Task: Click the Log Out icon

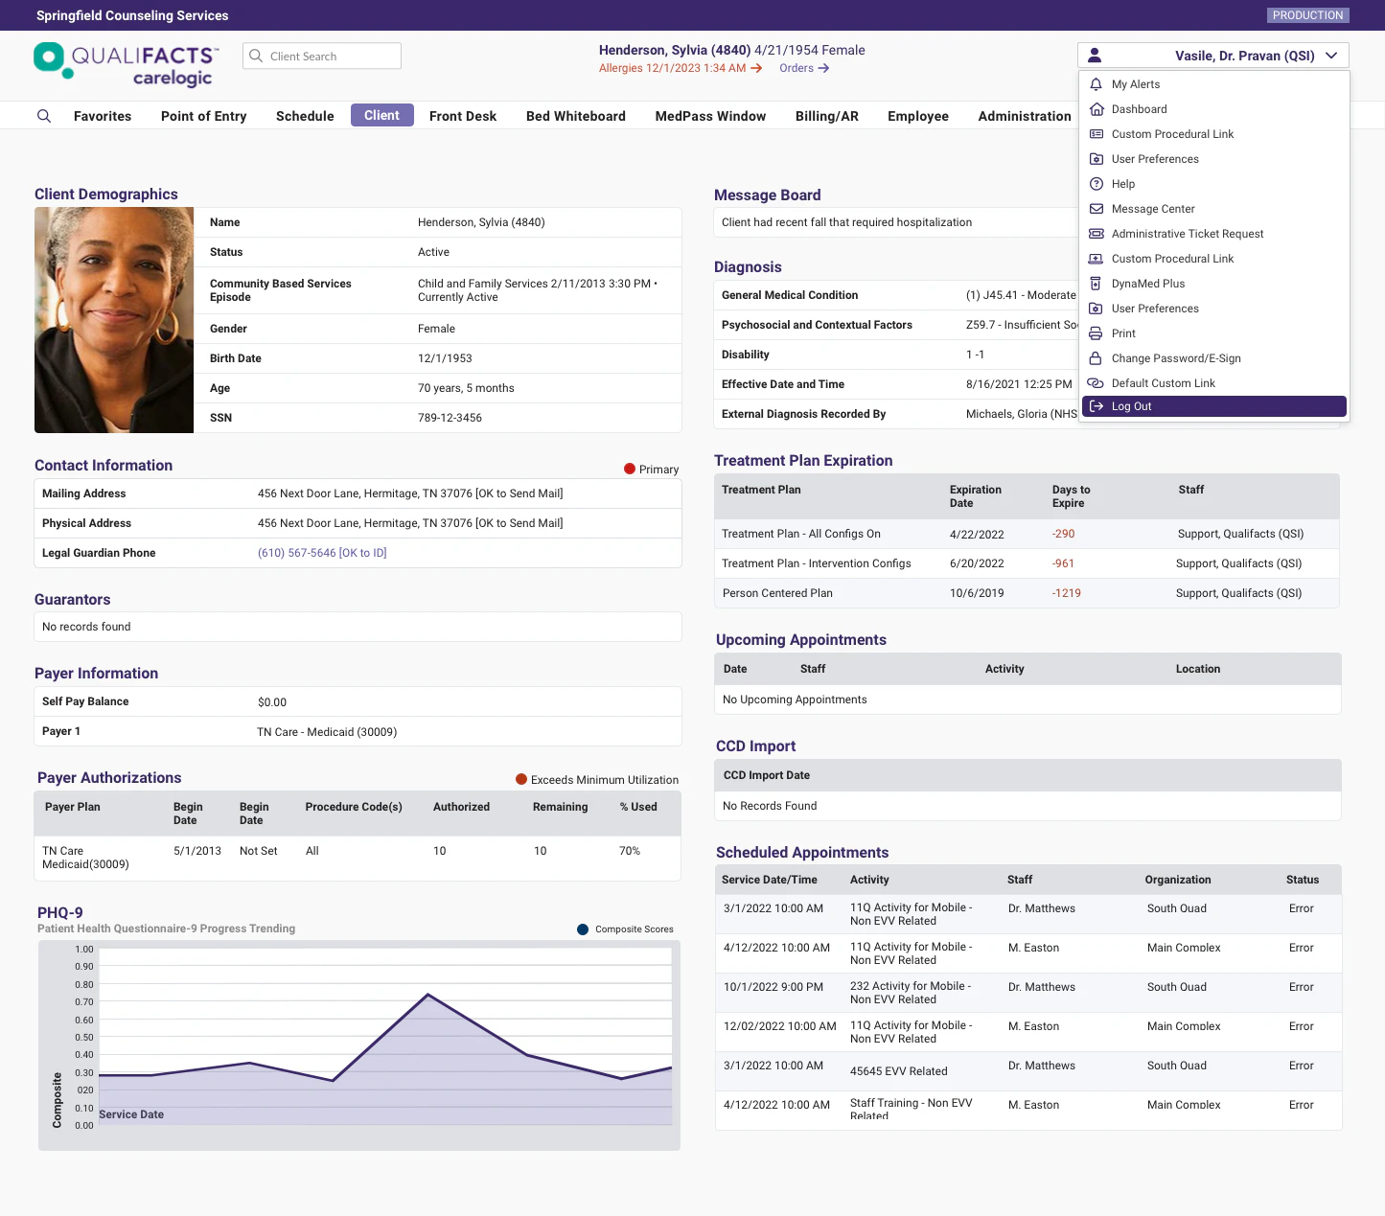Action: point(1096,406)
